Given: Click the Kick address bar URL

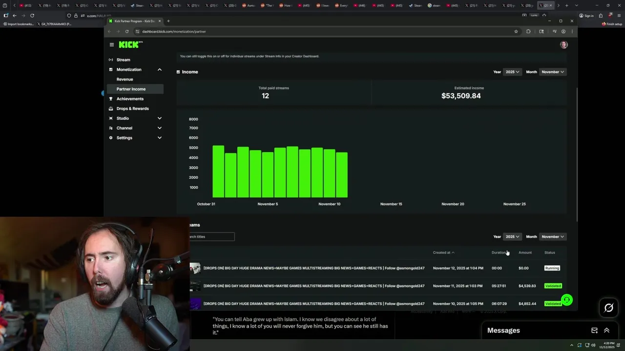Looking at the screenshot, I should [x=174, y=32].
